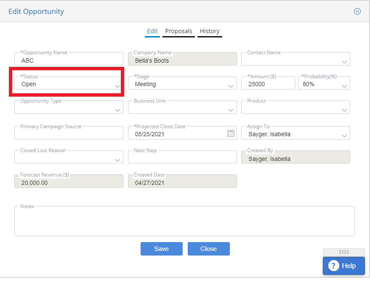Expand the Business Unit dropdown
Viewport: 370px width, 282px height.
tap(182, 107)
